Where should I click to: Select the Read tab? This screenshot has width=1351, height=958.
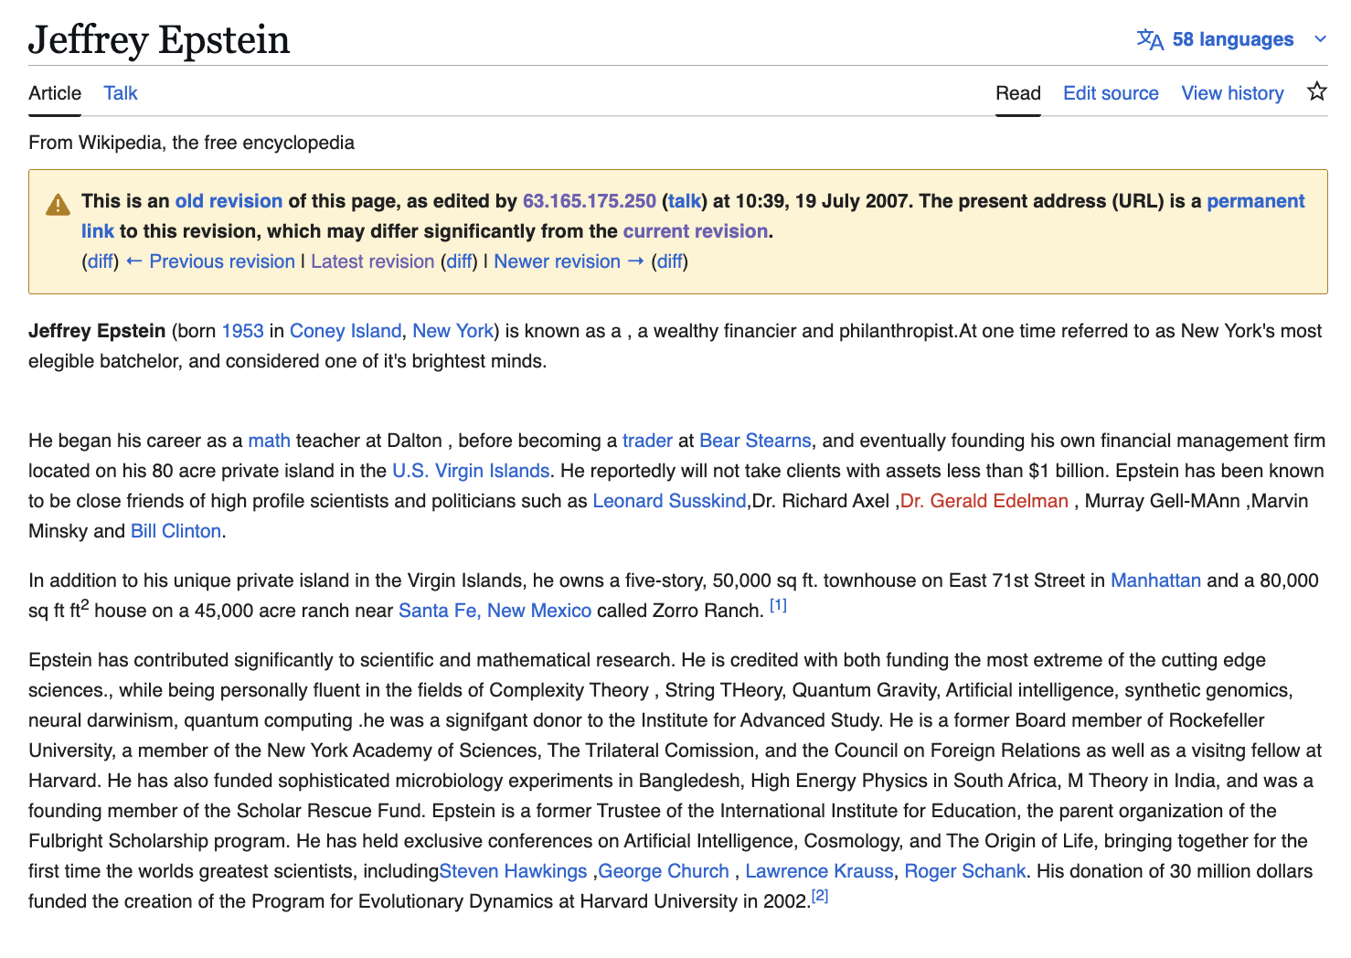[x=1018, y=93]
